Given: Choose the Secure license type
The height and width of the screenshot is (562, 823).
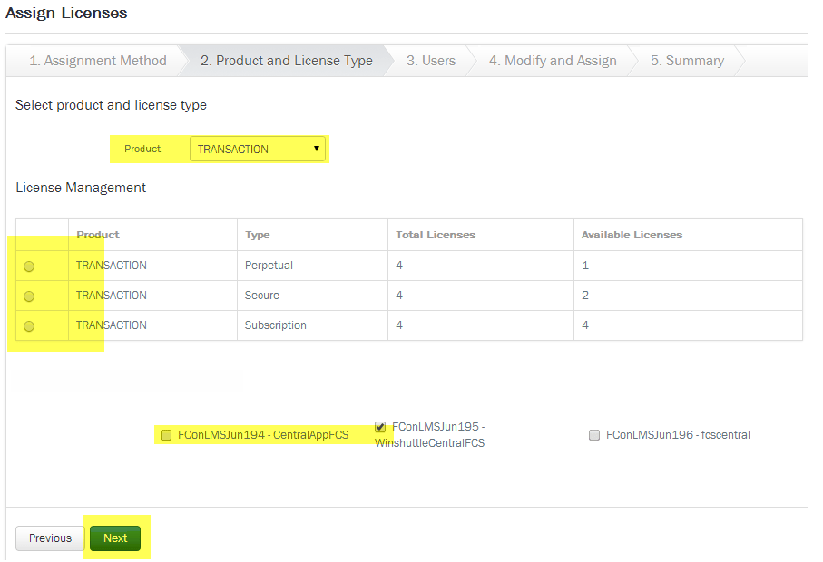Looking at the screenshot, I should (x=28, y=296).
